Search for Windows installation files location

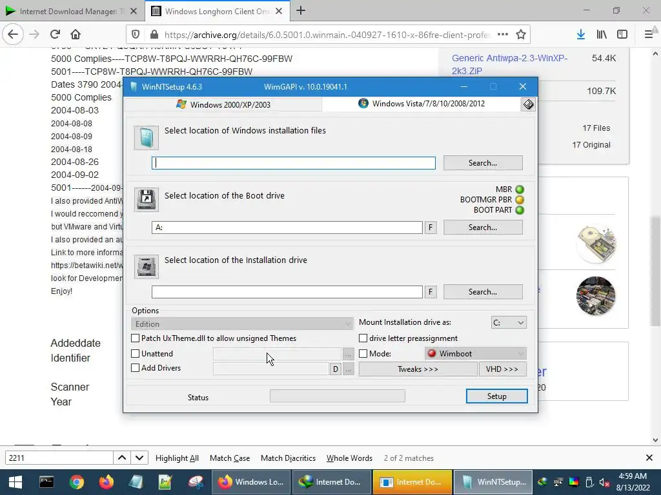point(483,163)
